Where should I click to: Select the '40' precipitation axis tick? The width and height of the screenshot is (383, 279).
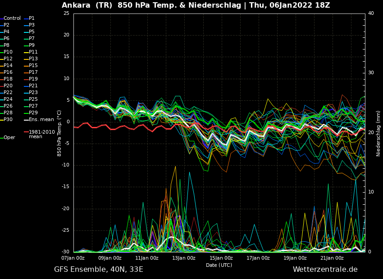pos(371,13)
